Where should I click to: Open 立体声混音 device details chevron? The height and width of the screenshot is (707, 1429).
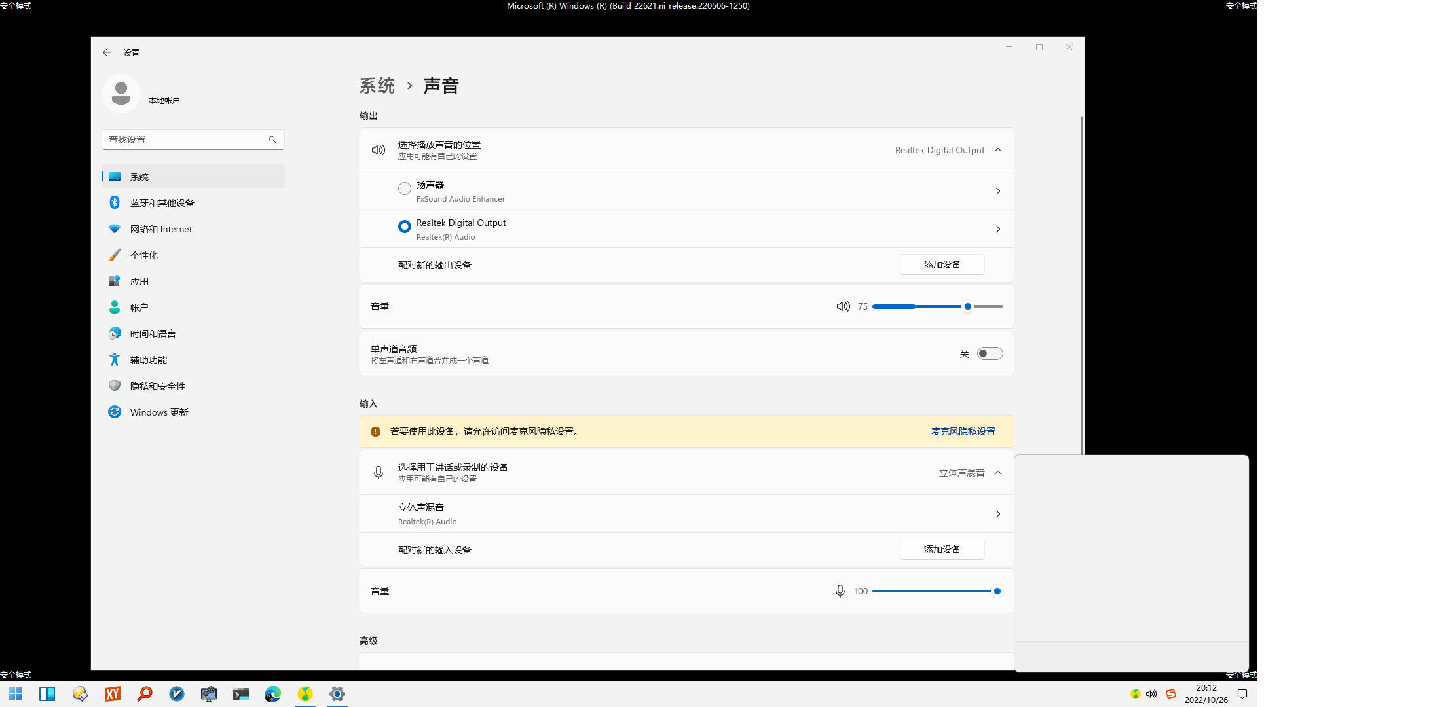coord(998,514)
